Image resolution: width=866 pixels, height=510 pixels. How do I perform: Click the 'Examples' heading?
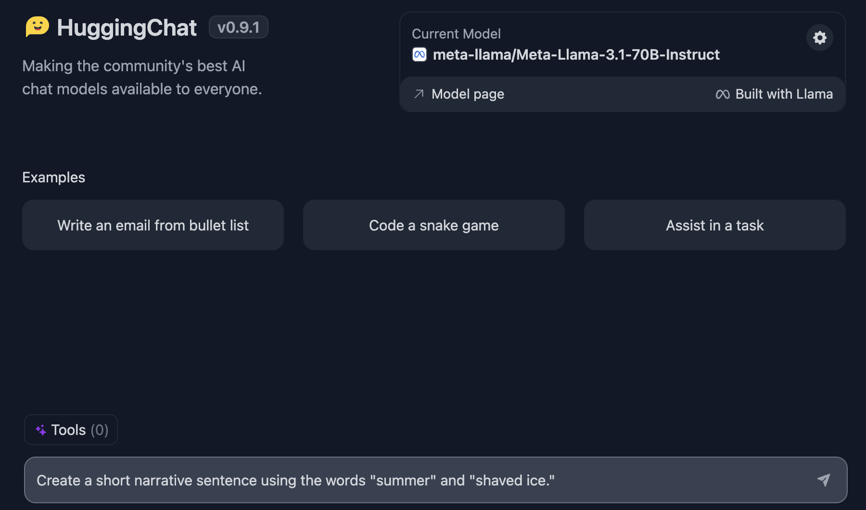coord(54,178)
